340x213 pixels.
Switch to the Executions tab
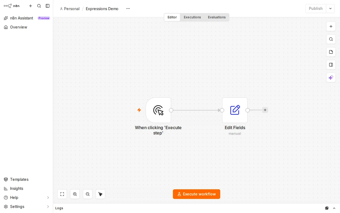click(192, 17)
